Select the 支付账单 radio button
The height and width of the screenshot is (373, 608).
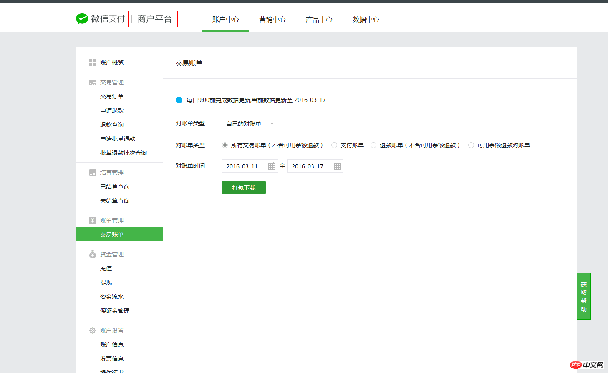pos(334,145)
